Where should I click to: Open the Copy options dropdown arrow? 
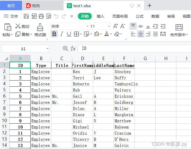click(x=31, y=34)
